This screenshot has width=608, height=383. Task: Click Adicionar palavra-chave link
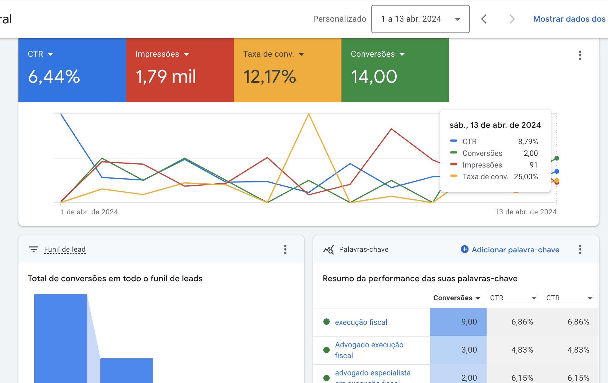(x=515, y=250)
